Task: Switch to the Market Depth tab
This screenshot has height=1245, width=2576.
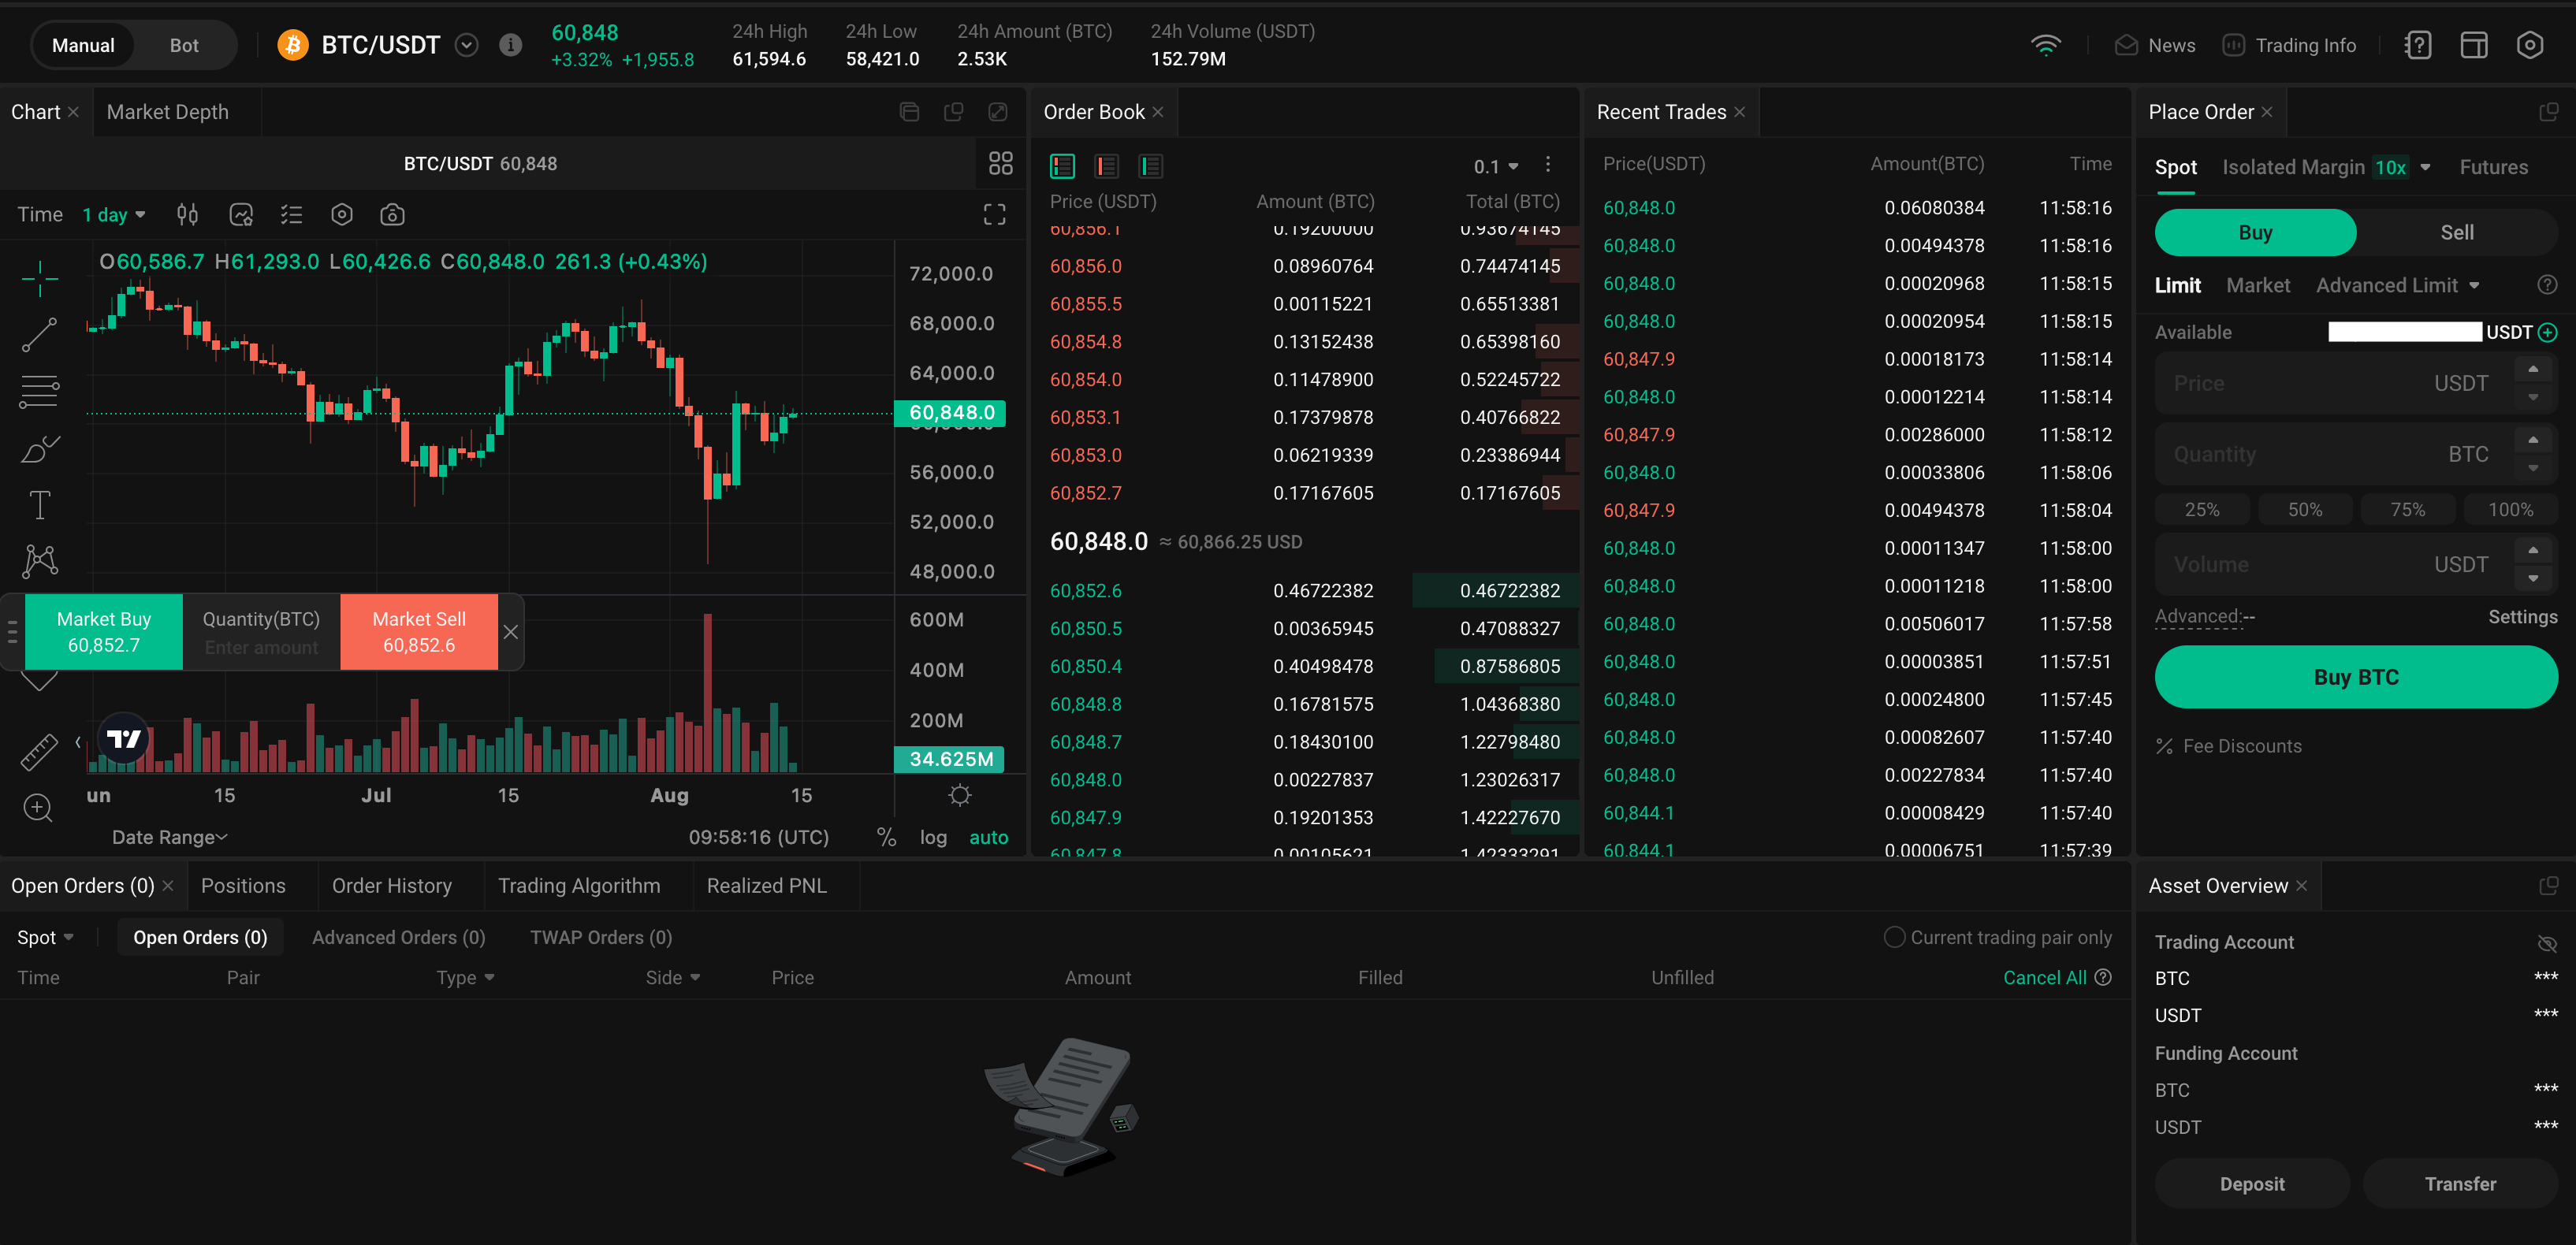Action: pyautogui.click(x=167, y=112)
